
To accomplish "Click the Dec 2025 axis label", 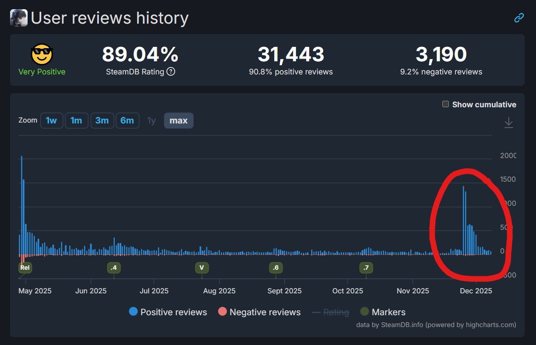I will click(476, 291).
